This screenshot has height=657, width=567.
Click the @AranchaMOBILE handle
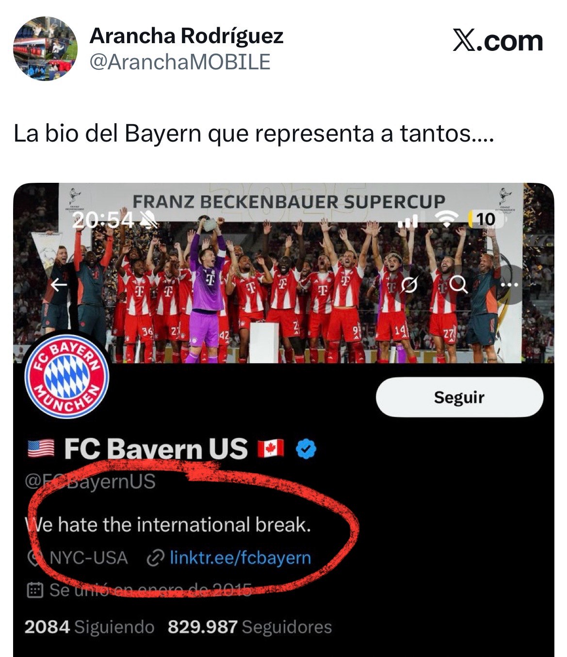click(180, 62)
